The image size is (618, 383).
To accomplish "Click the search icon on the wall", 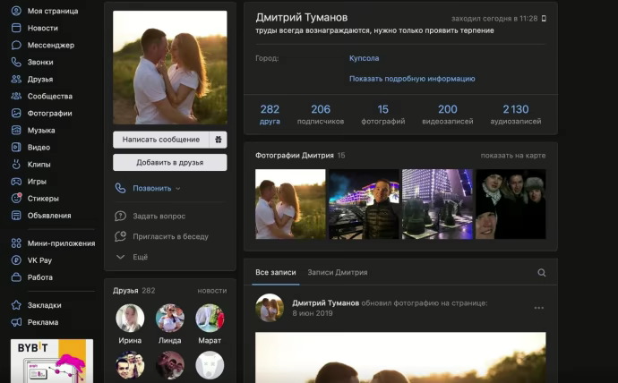I will (x=541, y=273).
